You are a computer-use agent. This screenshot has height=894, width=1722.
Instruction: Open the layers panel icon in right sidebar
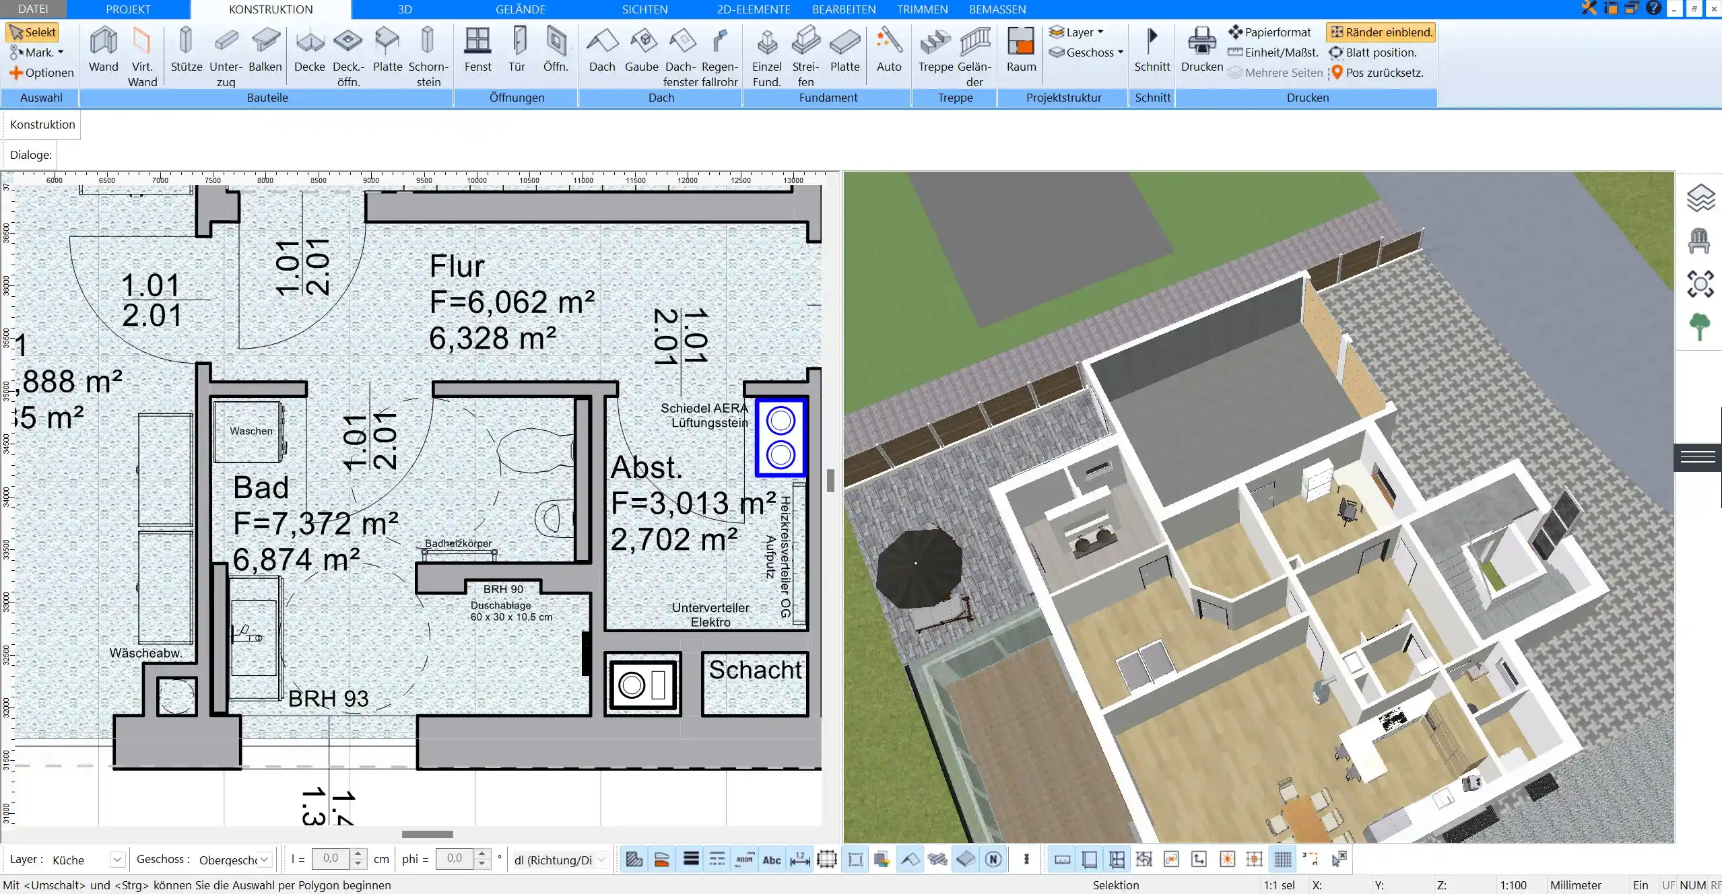pos(1700,198)
